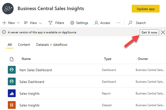Click the Update app button

(x=146, y=9)
